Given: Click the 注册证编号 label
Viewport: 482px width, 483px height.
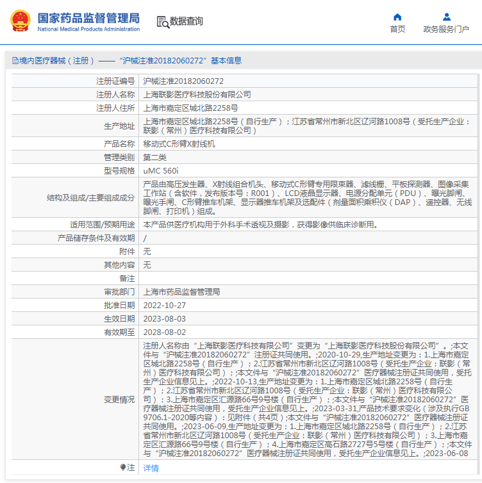Looking at the screenshot, I should click(115, 81).
